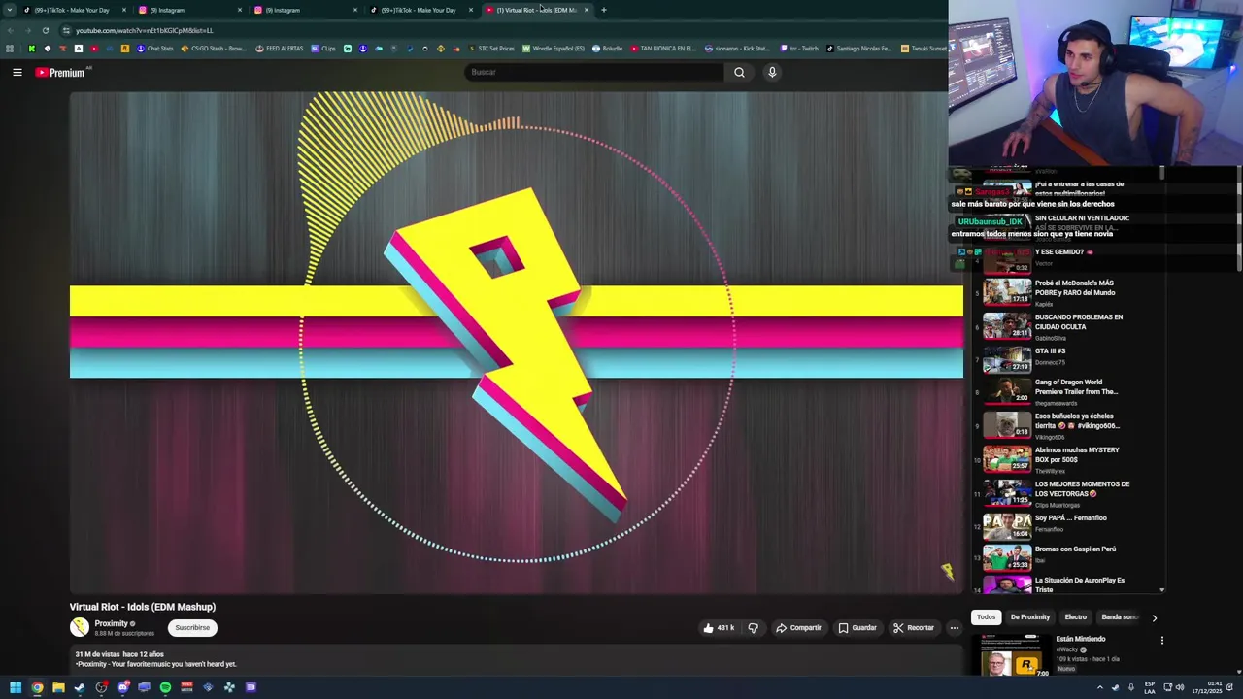Expand the video description box

[x=516, y=659]
